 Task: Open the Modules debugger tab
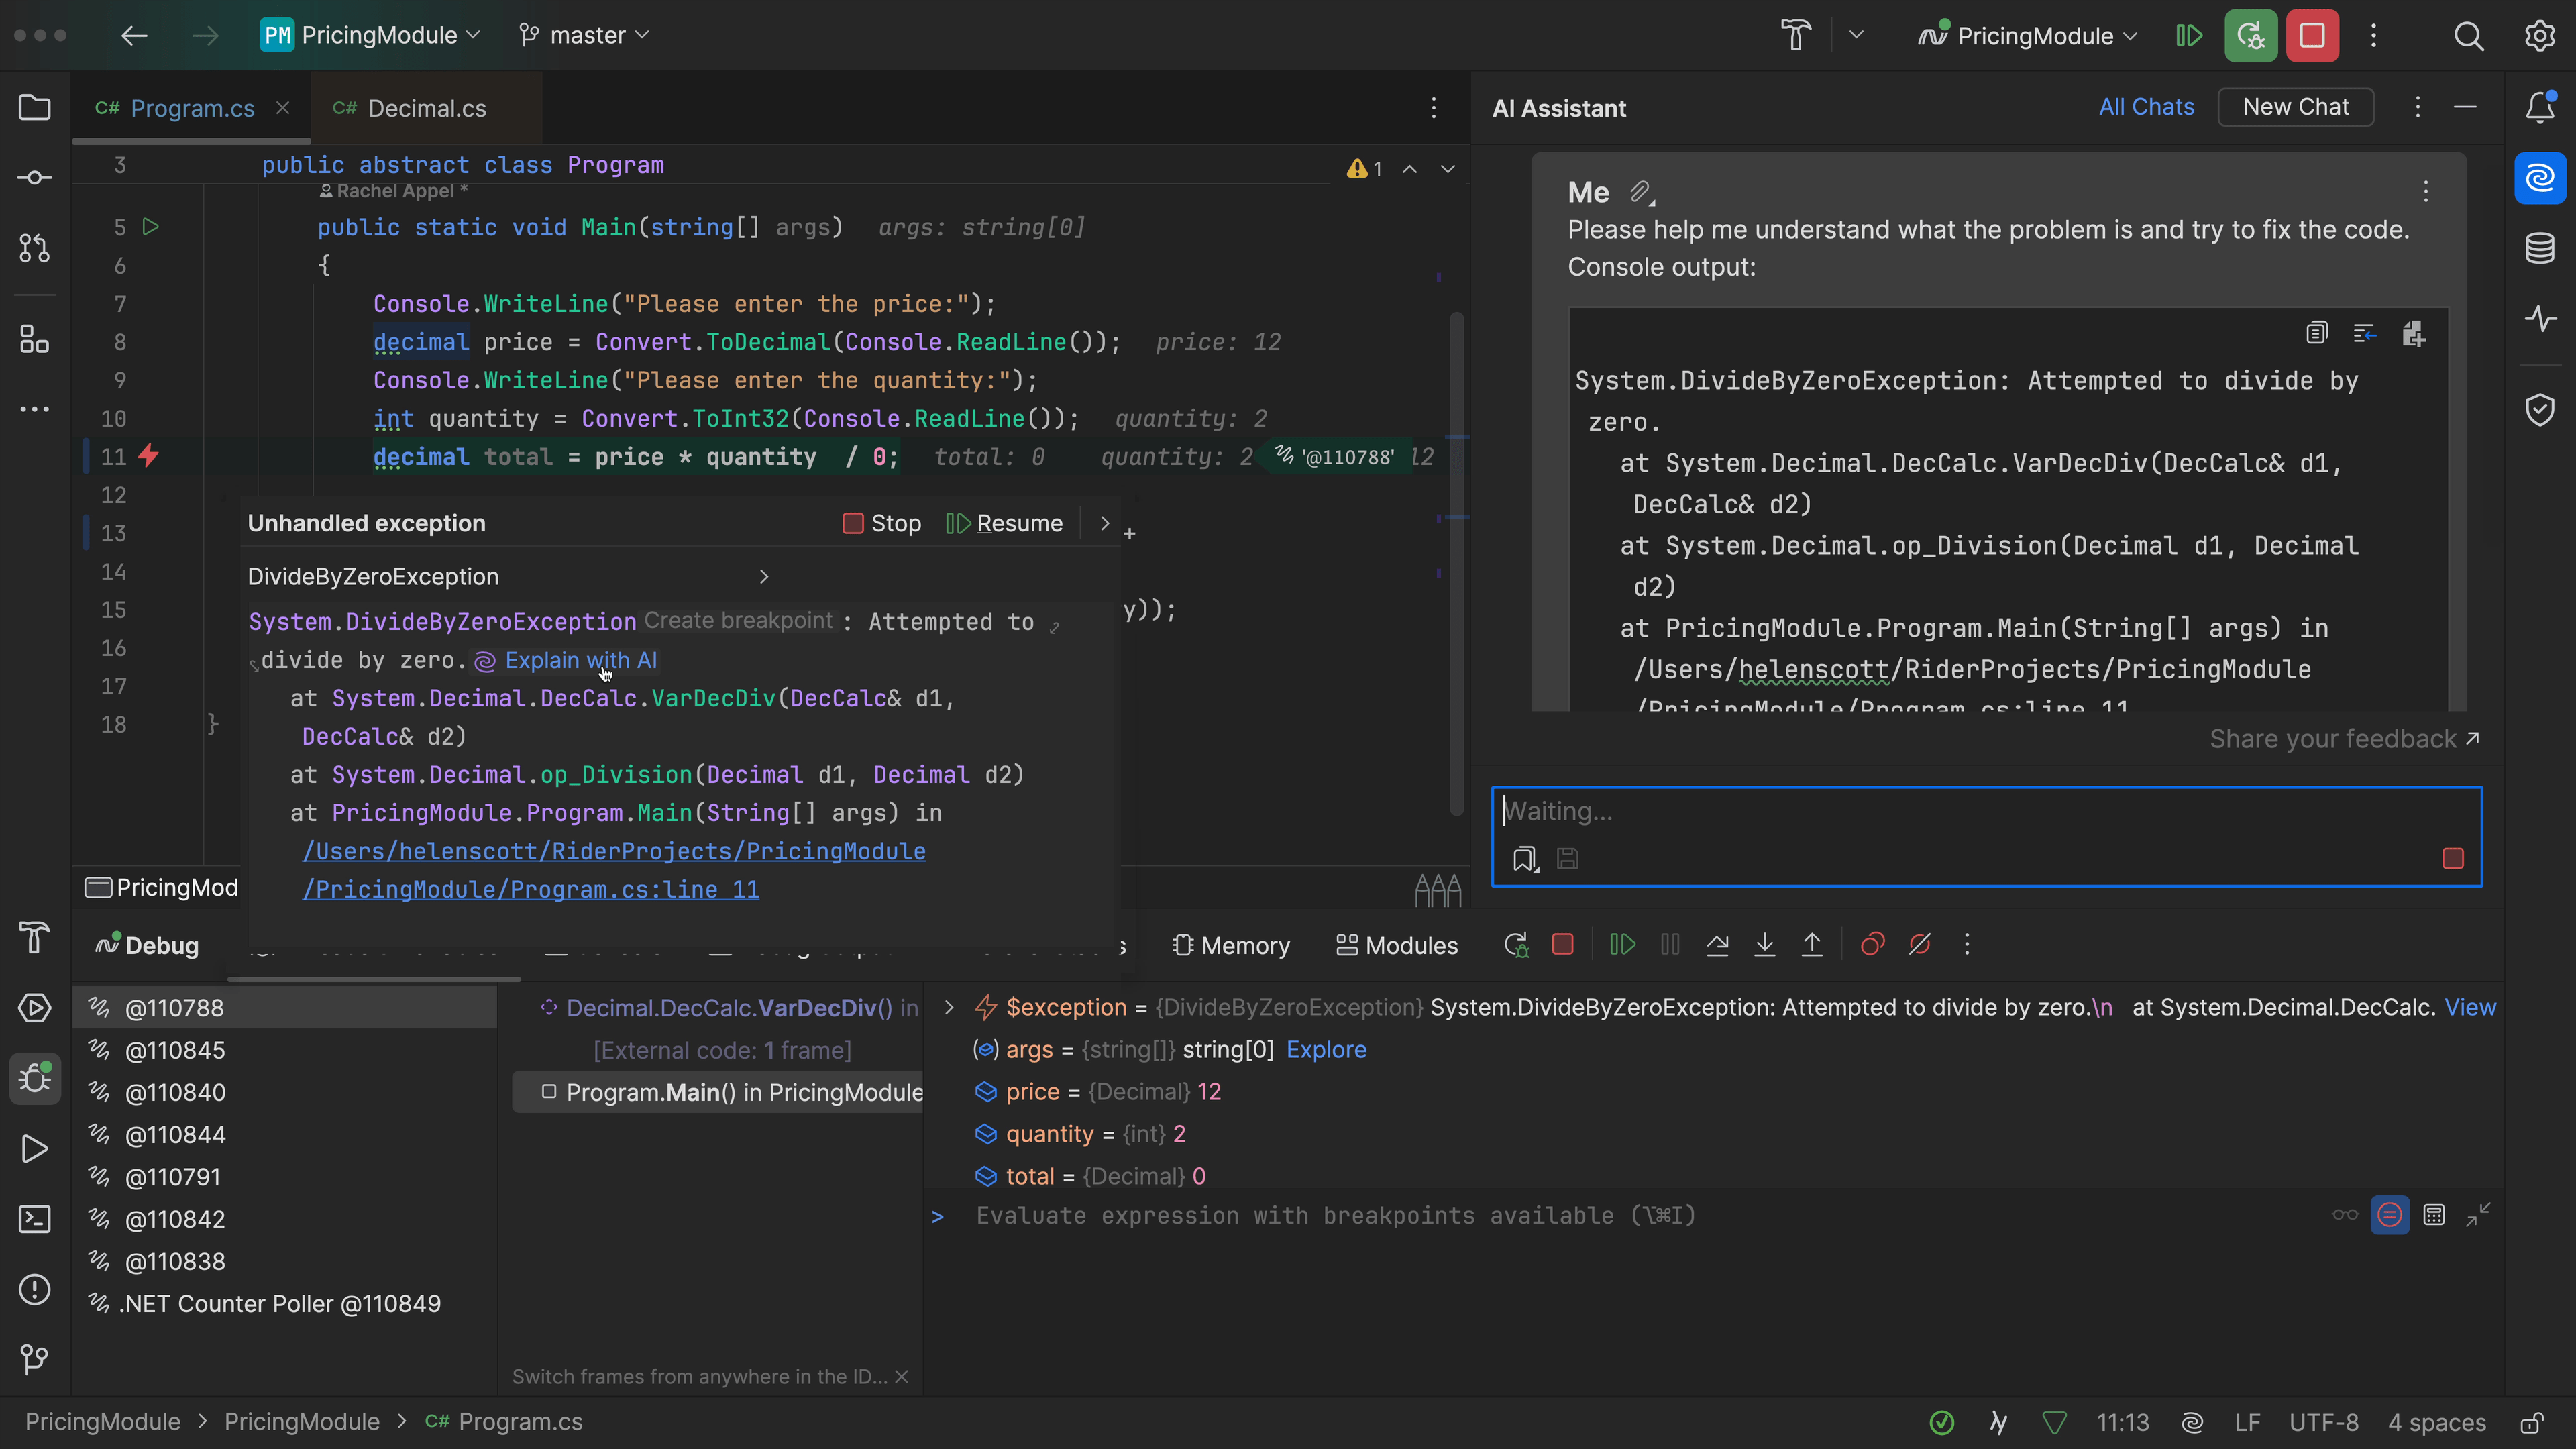pos(1397,945)
